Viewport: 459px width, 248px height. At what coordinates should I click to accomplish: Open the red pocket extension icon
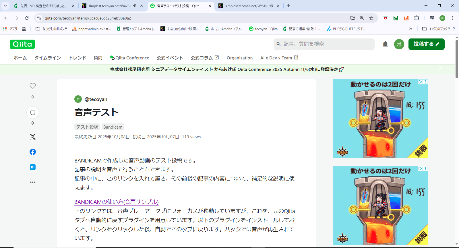pos(386,18)
